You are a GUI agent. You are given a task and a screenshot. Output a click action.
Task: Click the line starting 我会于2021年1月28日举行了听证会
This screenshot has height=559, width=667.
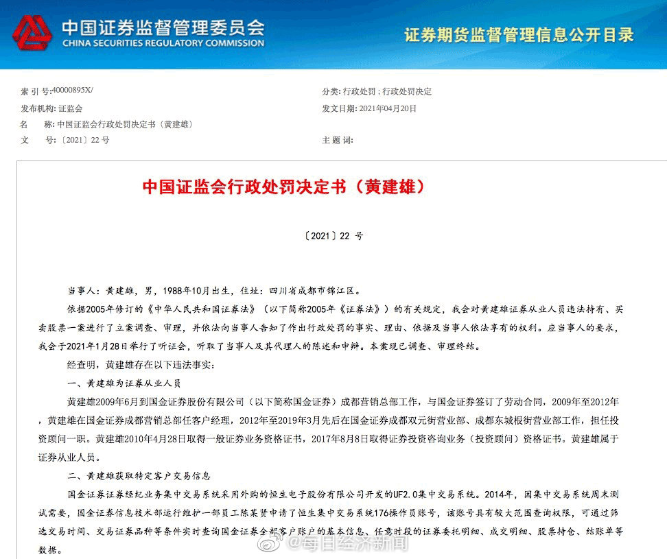[x=260, y=346]
